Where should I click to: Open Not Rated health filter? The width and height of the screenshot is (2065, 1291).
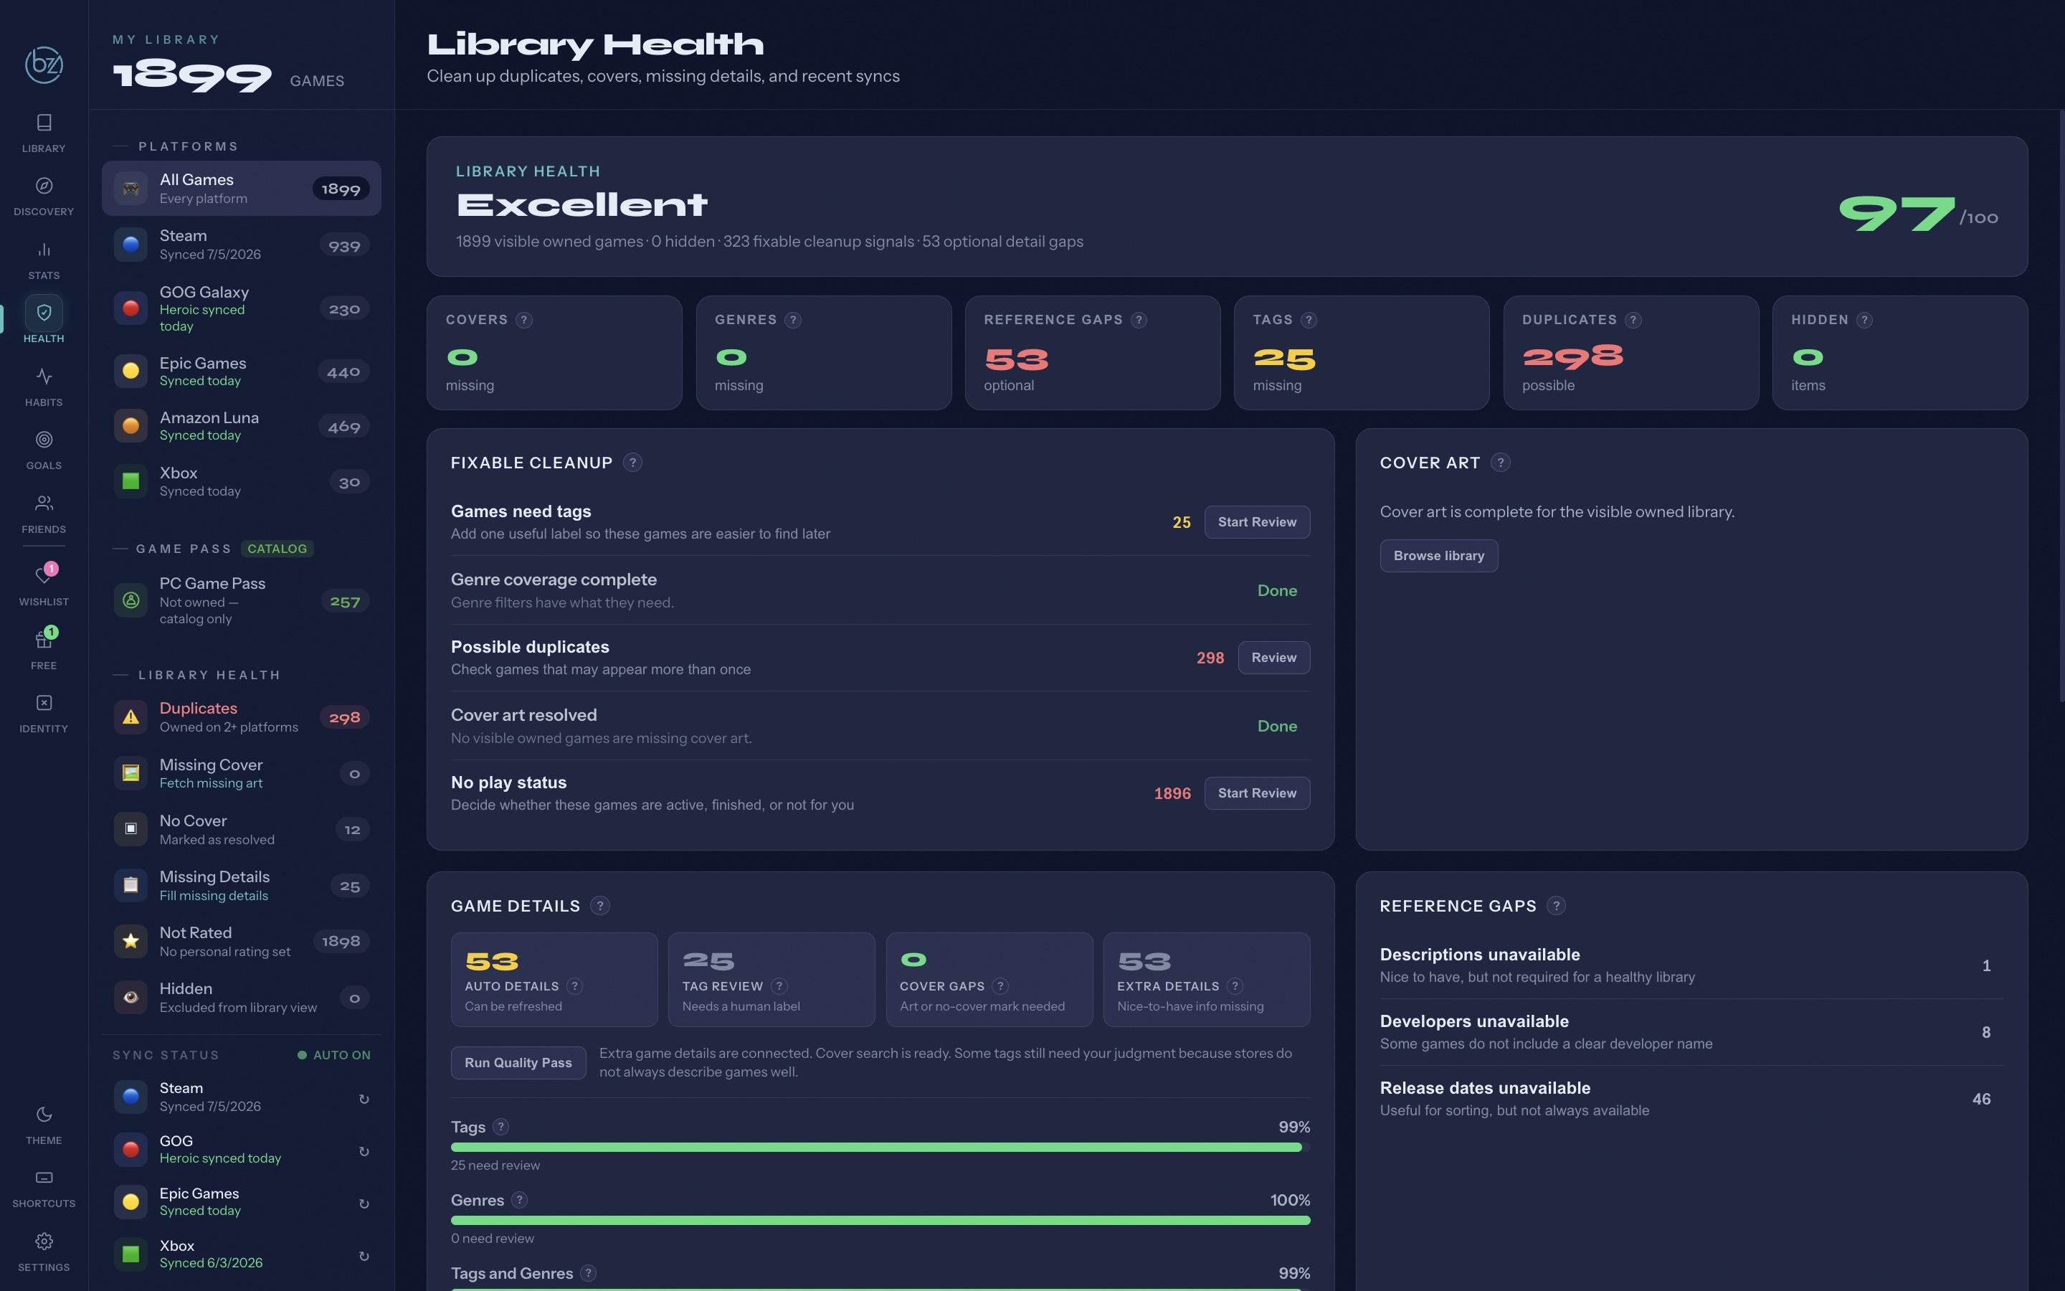[x=242, y=941]
